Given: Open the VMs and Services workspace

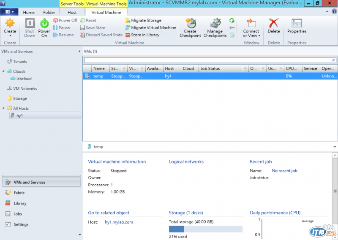Looking at the screenshot, I should [41, 182].
